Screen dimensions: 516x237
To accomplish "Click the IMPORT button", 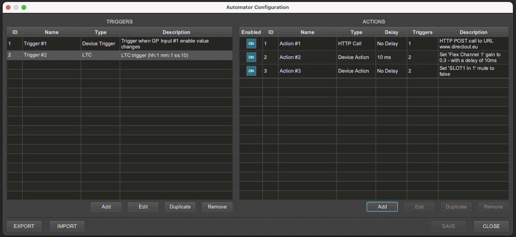I will pos(67,226).
